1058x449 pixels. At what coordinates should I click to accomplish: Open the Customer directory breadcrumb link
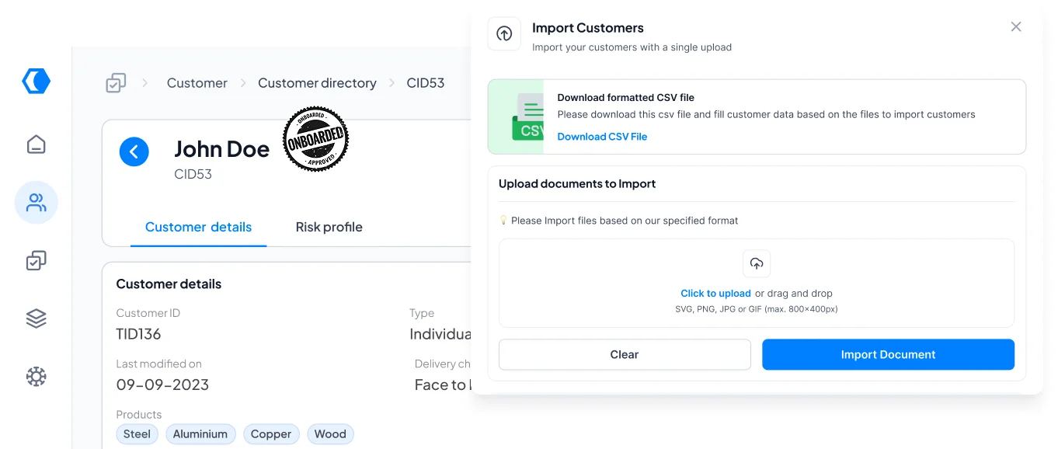(x=317, y=82)
